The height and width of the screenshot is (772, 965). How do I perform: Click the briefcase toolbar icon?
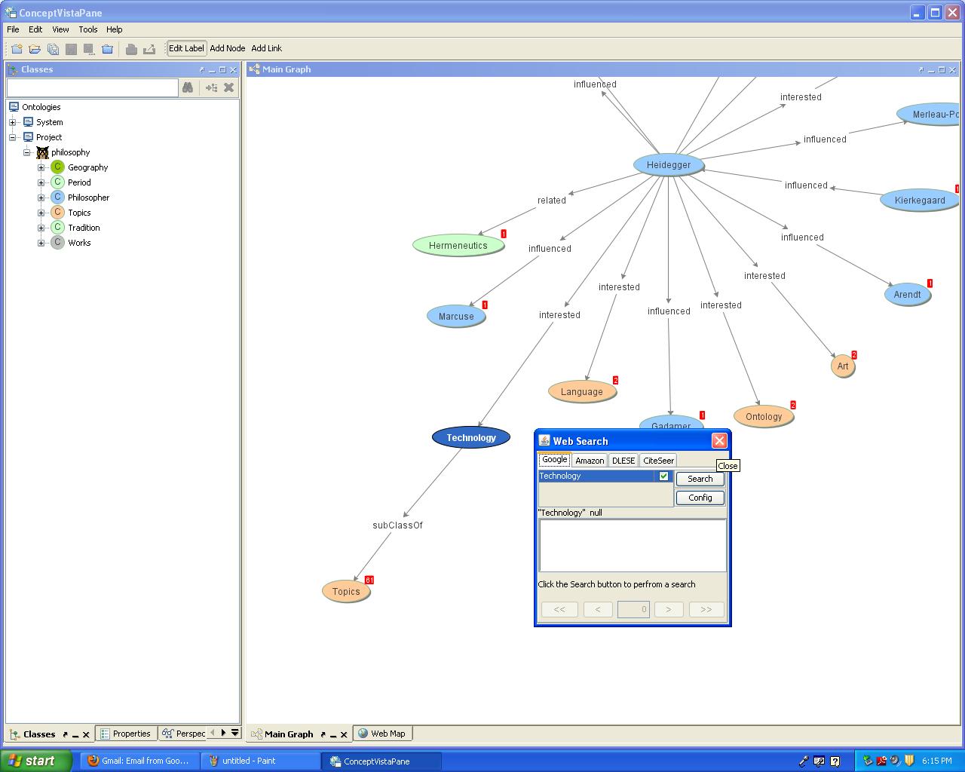pyautogui.click(x=107, y=49)
